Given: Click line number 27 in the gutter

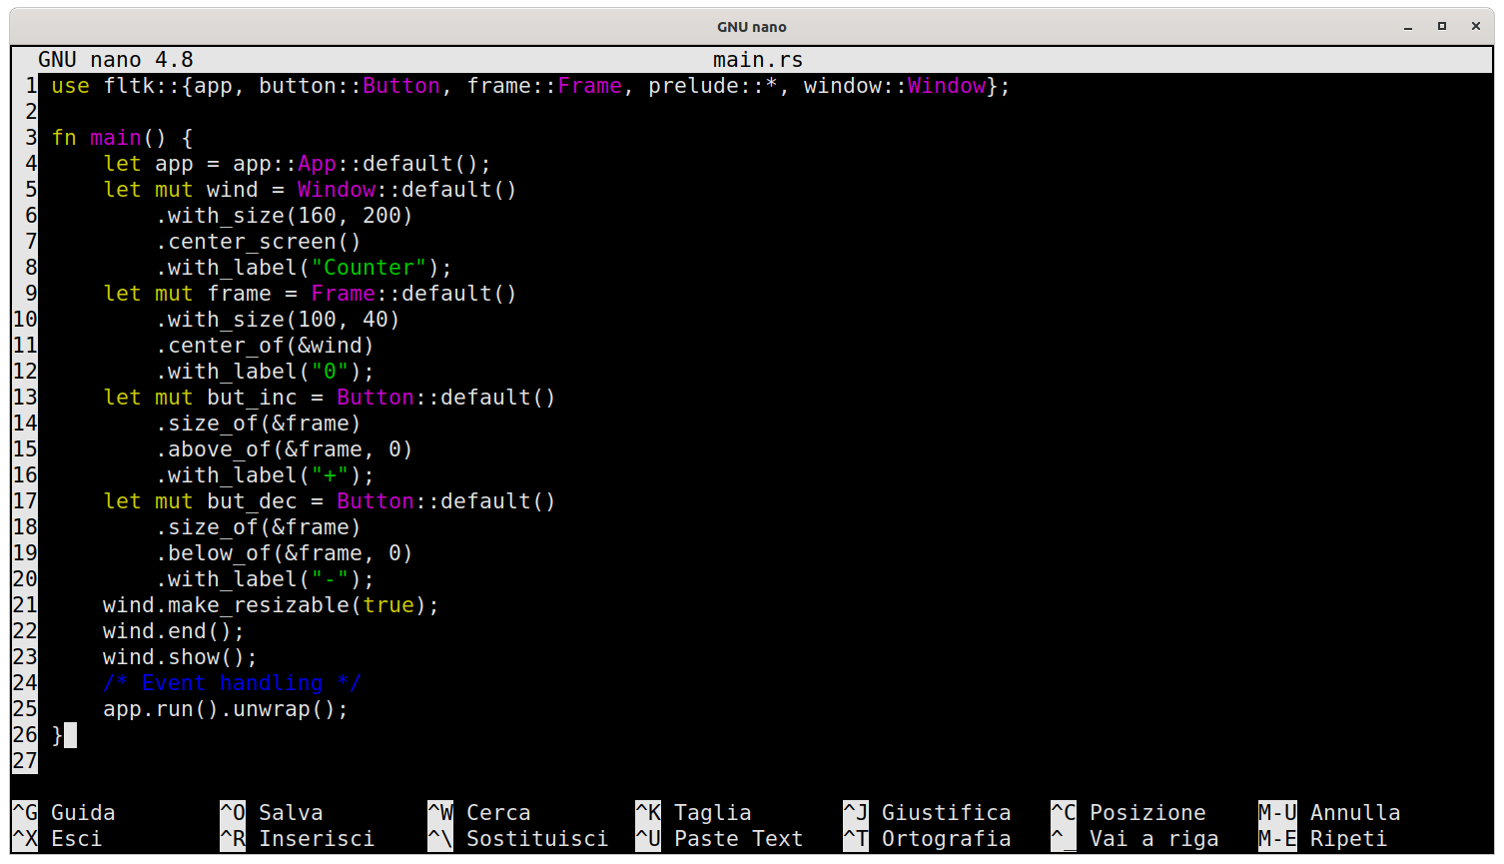Looking at the screenshot, I should (25, 761).
